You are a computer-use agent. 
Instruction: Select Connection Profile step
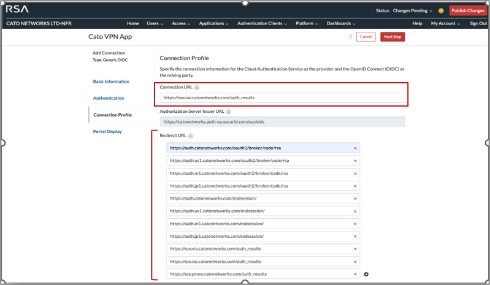pos(112,115)
